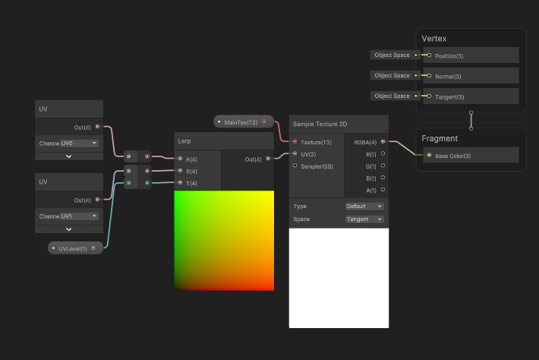Collapse the preview chevron under the UV0 node
This screenshot has width=539, height=360.
(68, 156)
